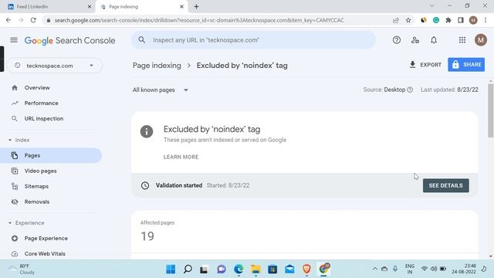Viewport: 494px width, 278px height.
Task: Toggle the browser side panel icon
Action: (x=461, y=20)
